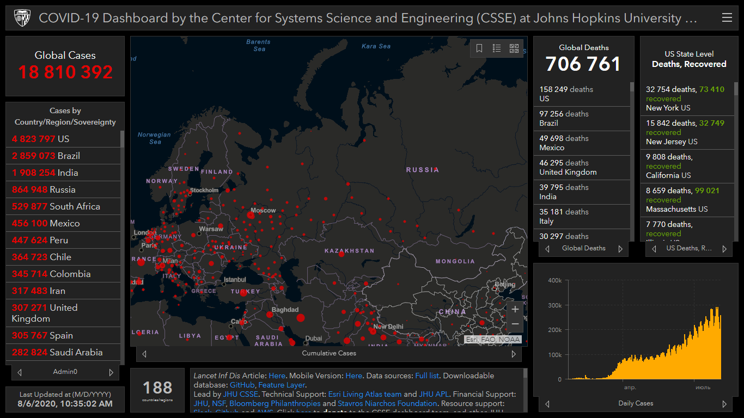Screen dimensions: 744x418
Task: Open the GitHub database link
Action: click(x=242, y=385)
